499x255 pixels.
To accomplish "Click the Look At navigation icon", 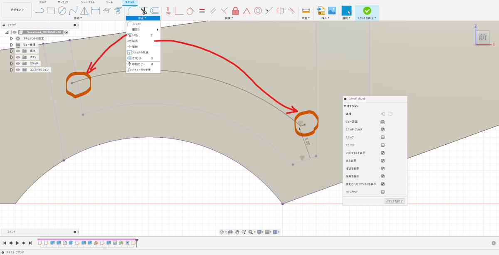I will (230, 232).
